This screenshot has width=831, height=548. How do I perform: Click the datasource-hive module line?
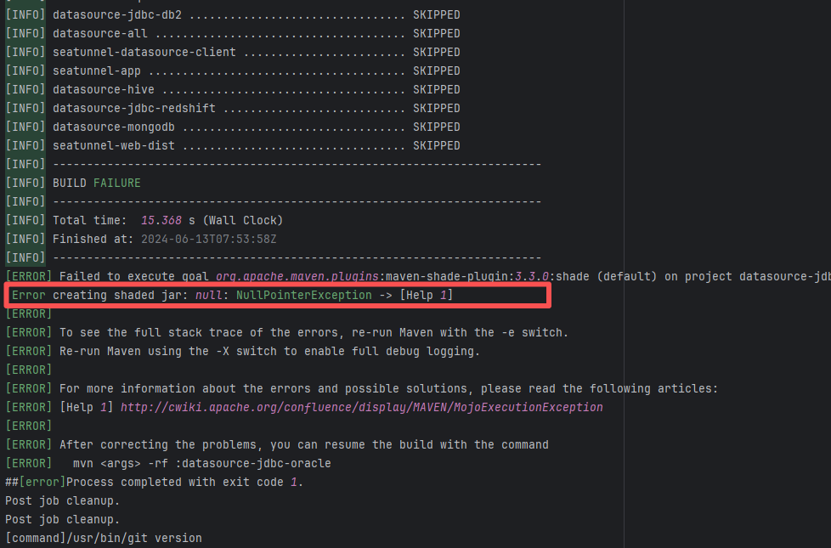pyautogui.click(x=255, y=89)
